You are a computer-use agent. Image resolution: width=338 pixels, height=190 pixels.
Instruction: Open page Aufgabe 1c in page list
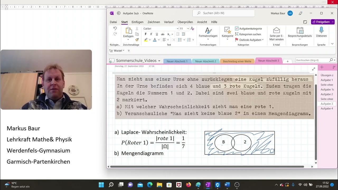327,89
